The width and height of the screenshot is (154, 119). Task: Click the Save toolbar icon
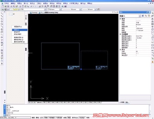[8, 6]
